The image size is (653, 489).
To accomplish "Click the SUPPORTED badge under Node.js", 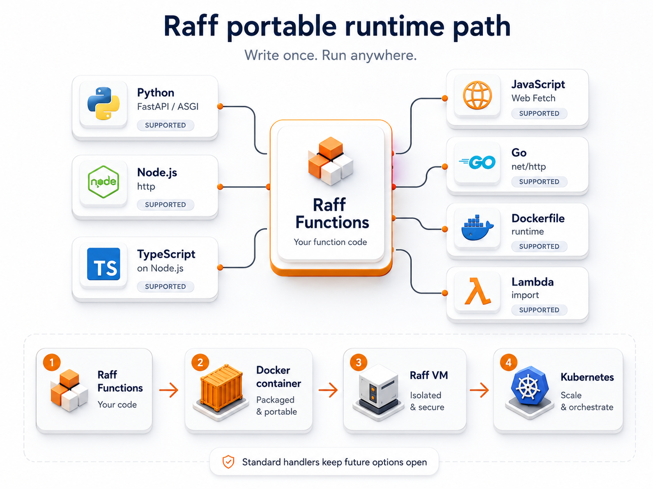I will 166,204.
